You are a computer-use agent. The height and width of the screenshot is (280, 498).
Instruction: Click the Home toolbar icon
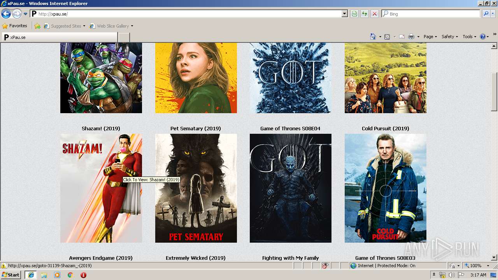pos(373,37)
